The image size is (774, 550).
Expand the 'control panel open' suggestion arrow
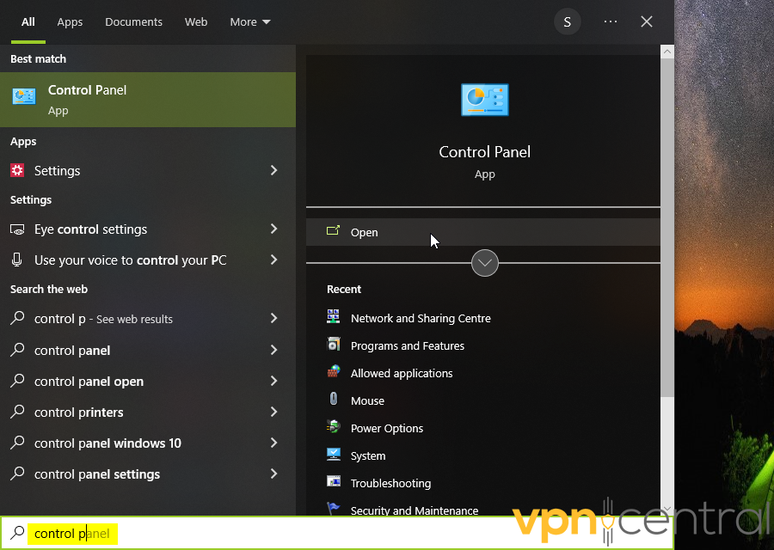tap(274, 382)
